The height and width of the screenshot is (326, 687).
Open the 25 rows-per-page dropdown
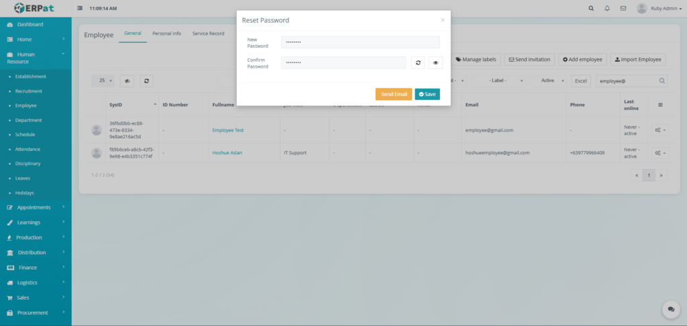click(103, 80)
